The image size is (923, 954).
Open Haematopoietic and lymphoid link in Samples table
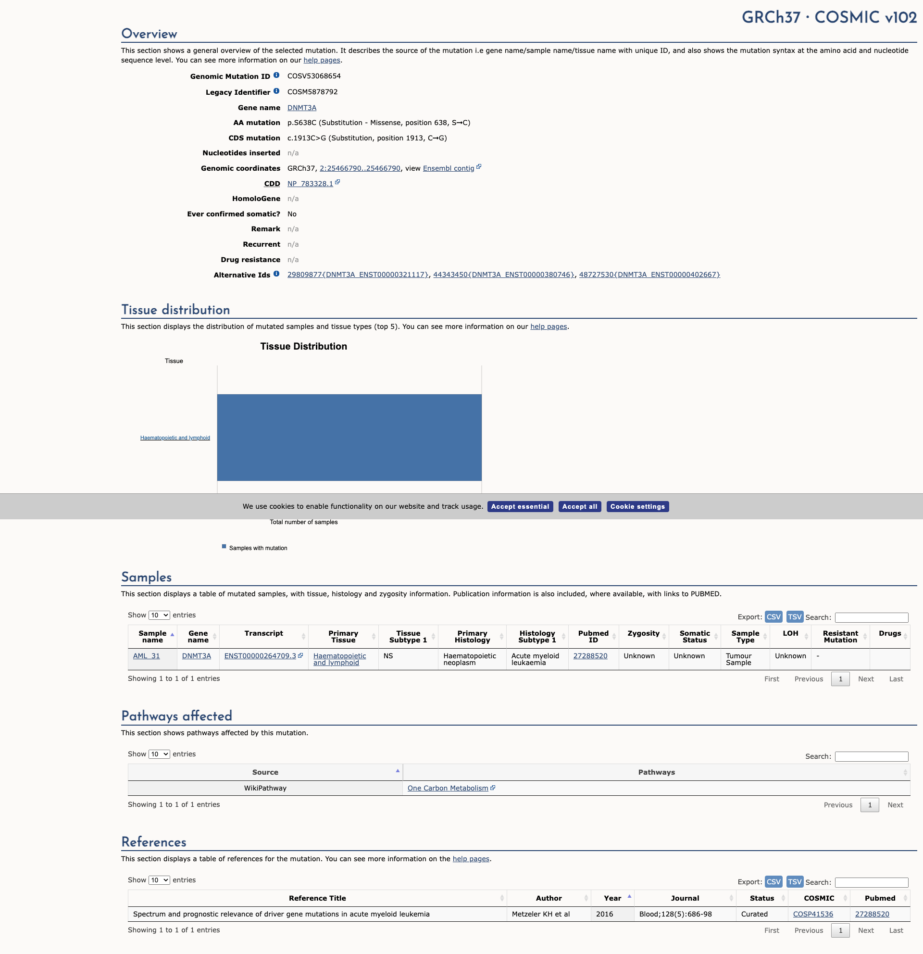[x=339, y=659]
